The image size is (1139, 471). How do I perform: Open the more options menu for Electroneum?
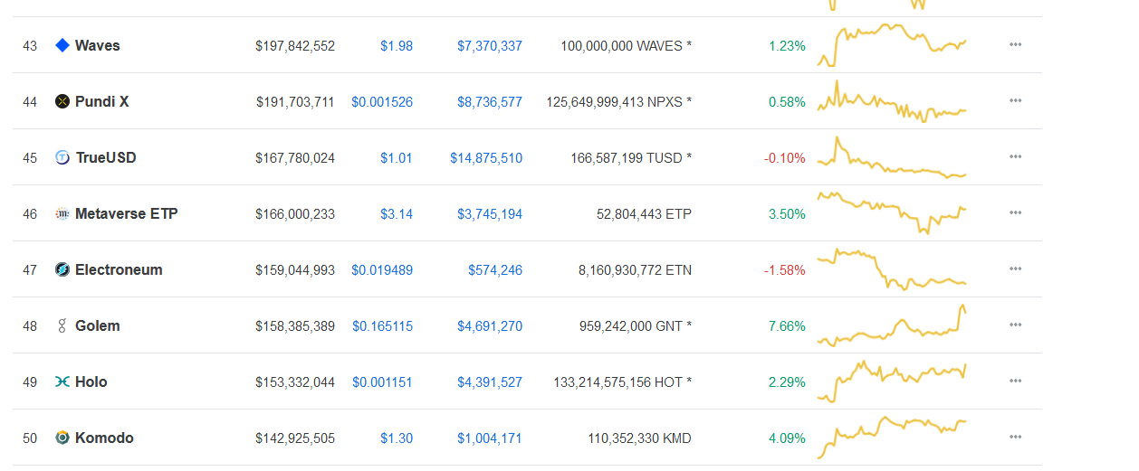tap(1015, 269)
